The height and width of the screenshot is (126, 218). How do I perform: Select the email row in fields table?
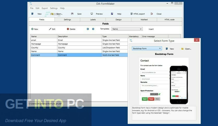pyautogui.click(x=79, y=40)
